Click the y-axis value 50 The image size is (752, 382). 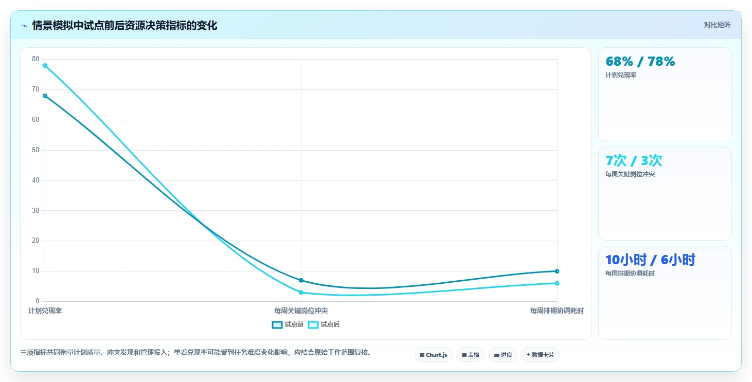coord(35,150)
